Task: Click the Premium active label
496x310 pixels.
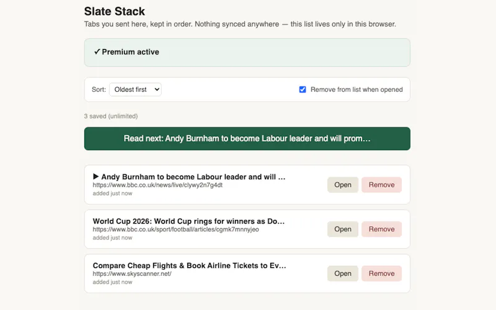Action: pos(130,52)
